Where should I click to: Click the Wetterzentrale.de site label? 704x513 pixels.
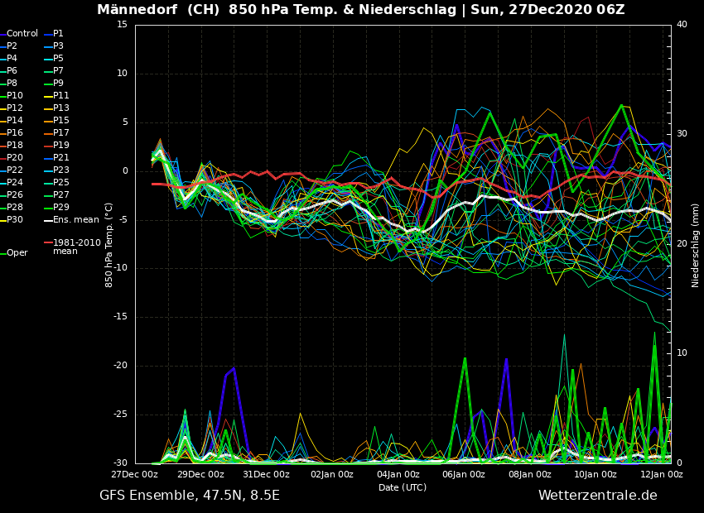point(597,496)
